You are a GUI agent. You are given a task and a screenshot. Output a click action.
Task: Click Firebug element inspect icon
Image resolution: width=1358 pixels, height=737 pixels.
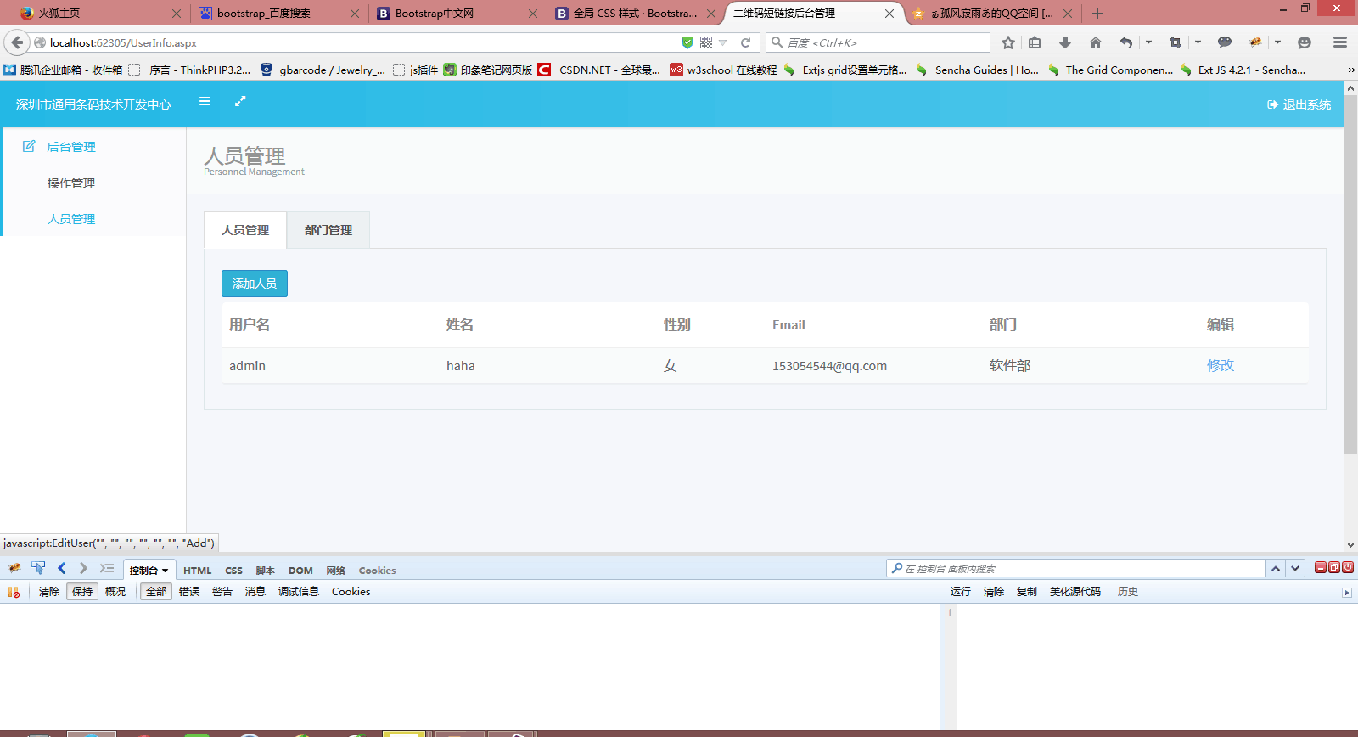38,568
